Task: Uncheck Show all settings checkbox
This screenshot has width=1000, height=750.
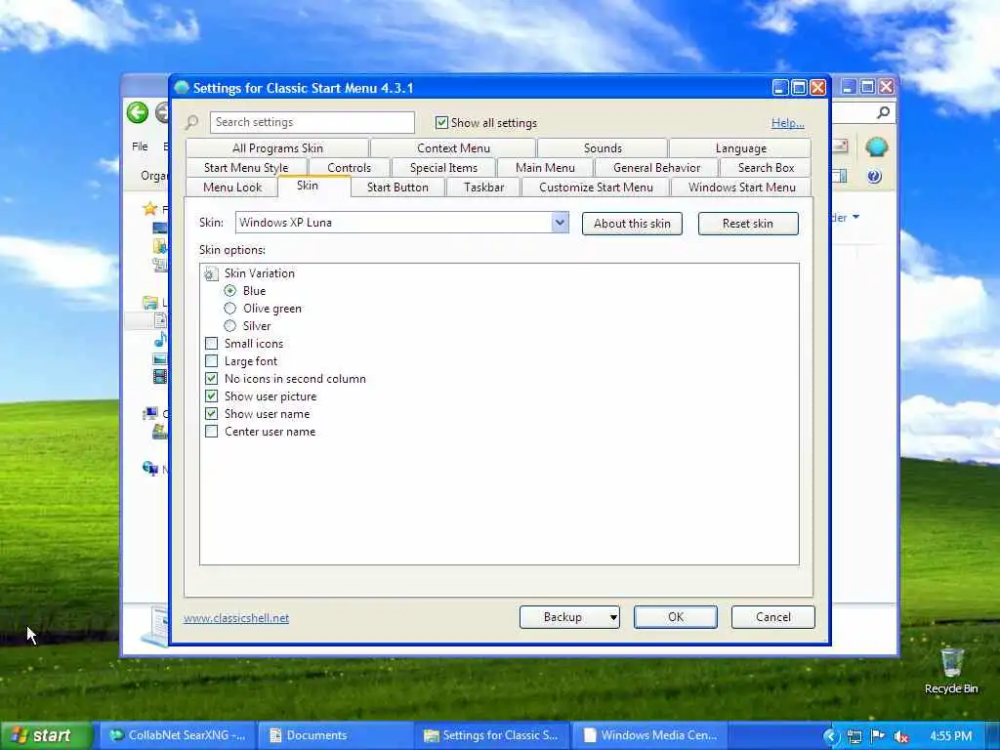Action: (x=441, y=122)
